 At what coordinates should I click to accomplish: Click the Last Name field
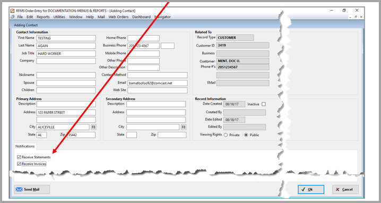point(66,46)
